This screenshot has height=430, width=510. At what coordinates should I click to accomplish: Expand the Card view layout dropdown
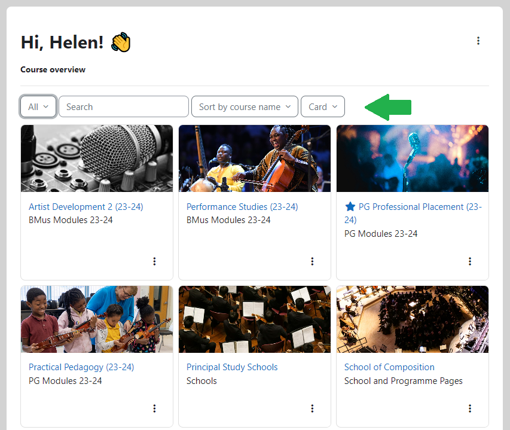click(x=323, y=107)
